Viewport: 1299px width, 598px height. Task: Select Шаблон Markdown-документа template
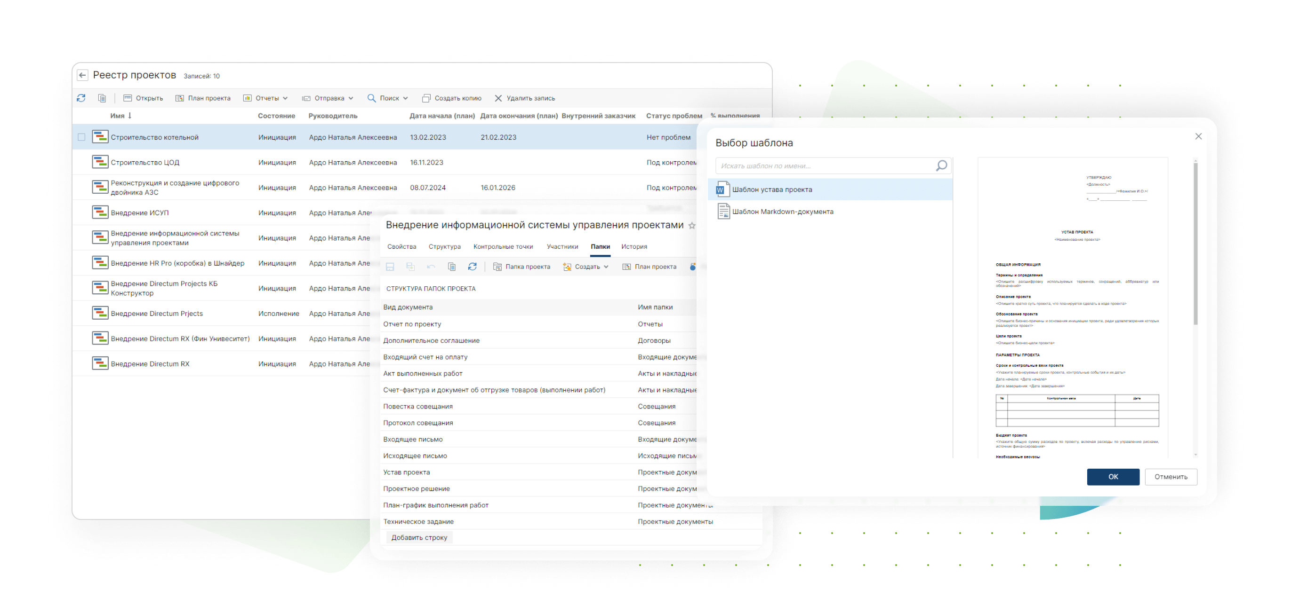(782, 212)
